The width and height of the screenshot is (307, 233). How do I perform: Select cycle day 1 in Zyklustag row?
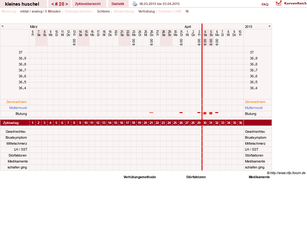tap(33, 123)
